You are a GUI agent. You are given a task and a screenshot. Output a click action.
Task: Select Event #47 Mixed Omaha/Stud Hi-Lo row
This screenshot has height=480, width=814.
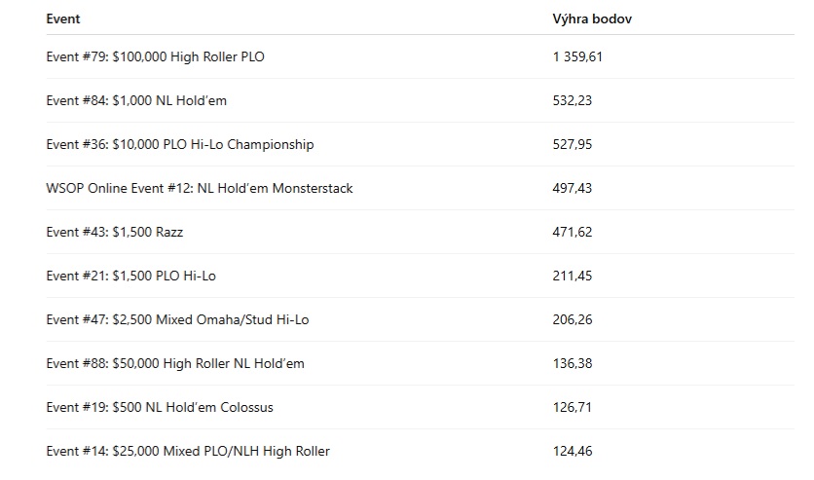420,319
